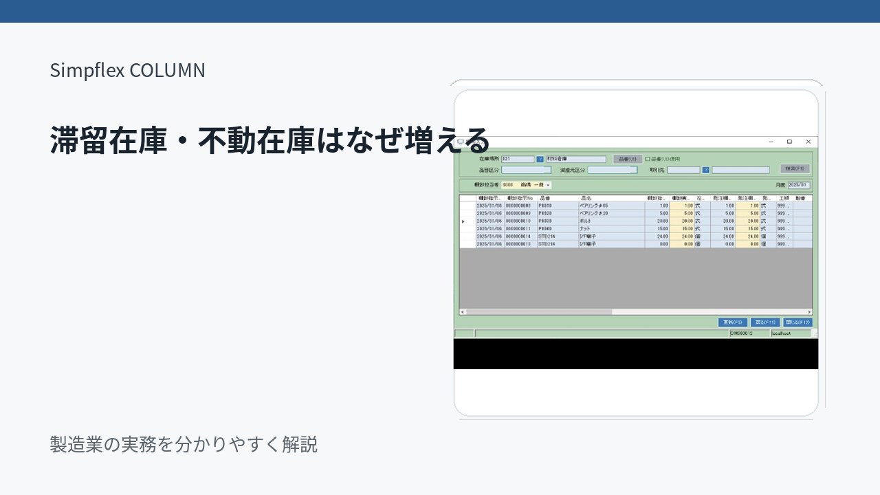Click the 品番 column header
The image size is (880, 495).
[x=558, y=198]
